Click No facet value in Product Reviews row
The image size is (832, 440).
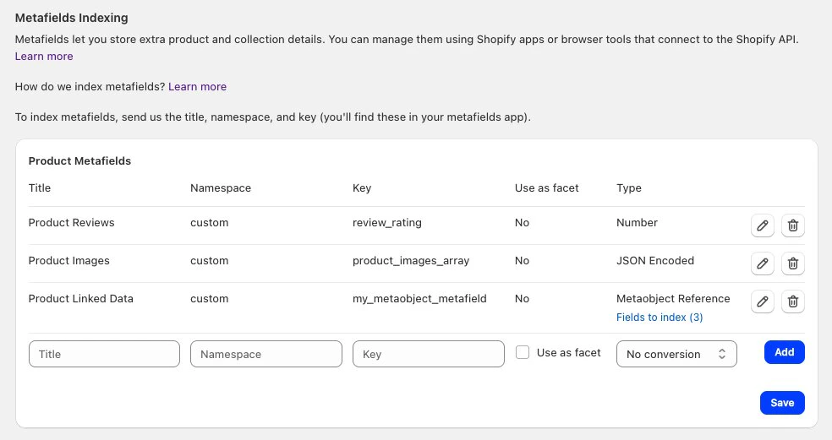pyautogui.click(x=523, y=223)
